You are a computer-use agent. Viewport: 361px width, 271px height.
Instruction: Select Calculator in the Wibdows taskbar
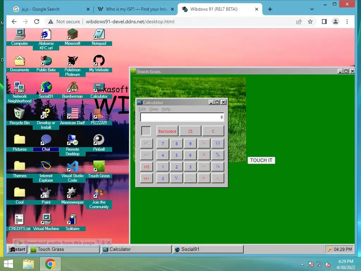tap(136, 249)
